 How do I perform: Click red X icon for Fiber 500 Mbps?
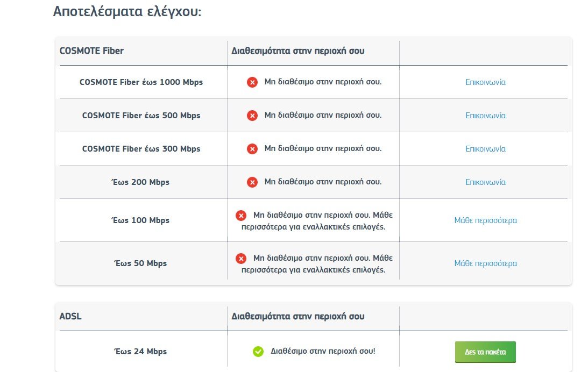[252, 116]
